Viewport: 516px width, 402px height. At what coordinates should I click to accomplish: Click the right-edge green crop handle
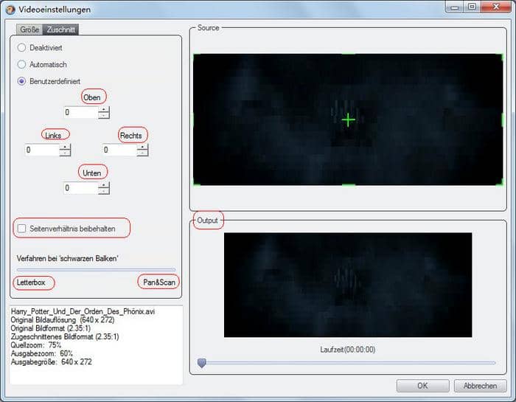click(x=502, y=119)
